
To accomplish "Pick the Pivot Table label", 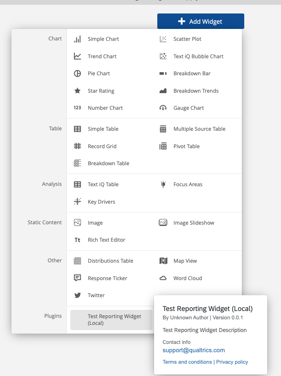I will click(187, 146).
